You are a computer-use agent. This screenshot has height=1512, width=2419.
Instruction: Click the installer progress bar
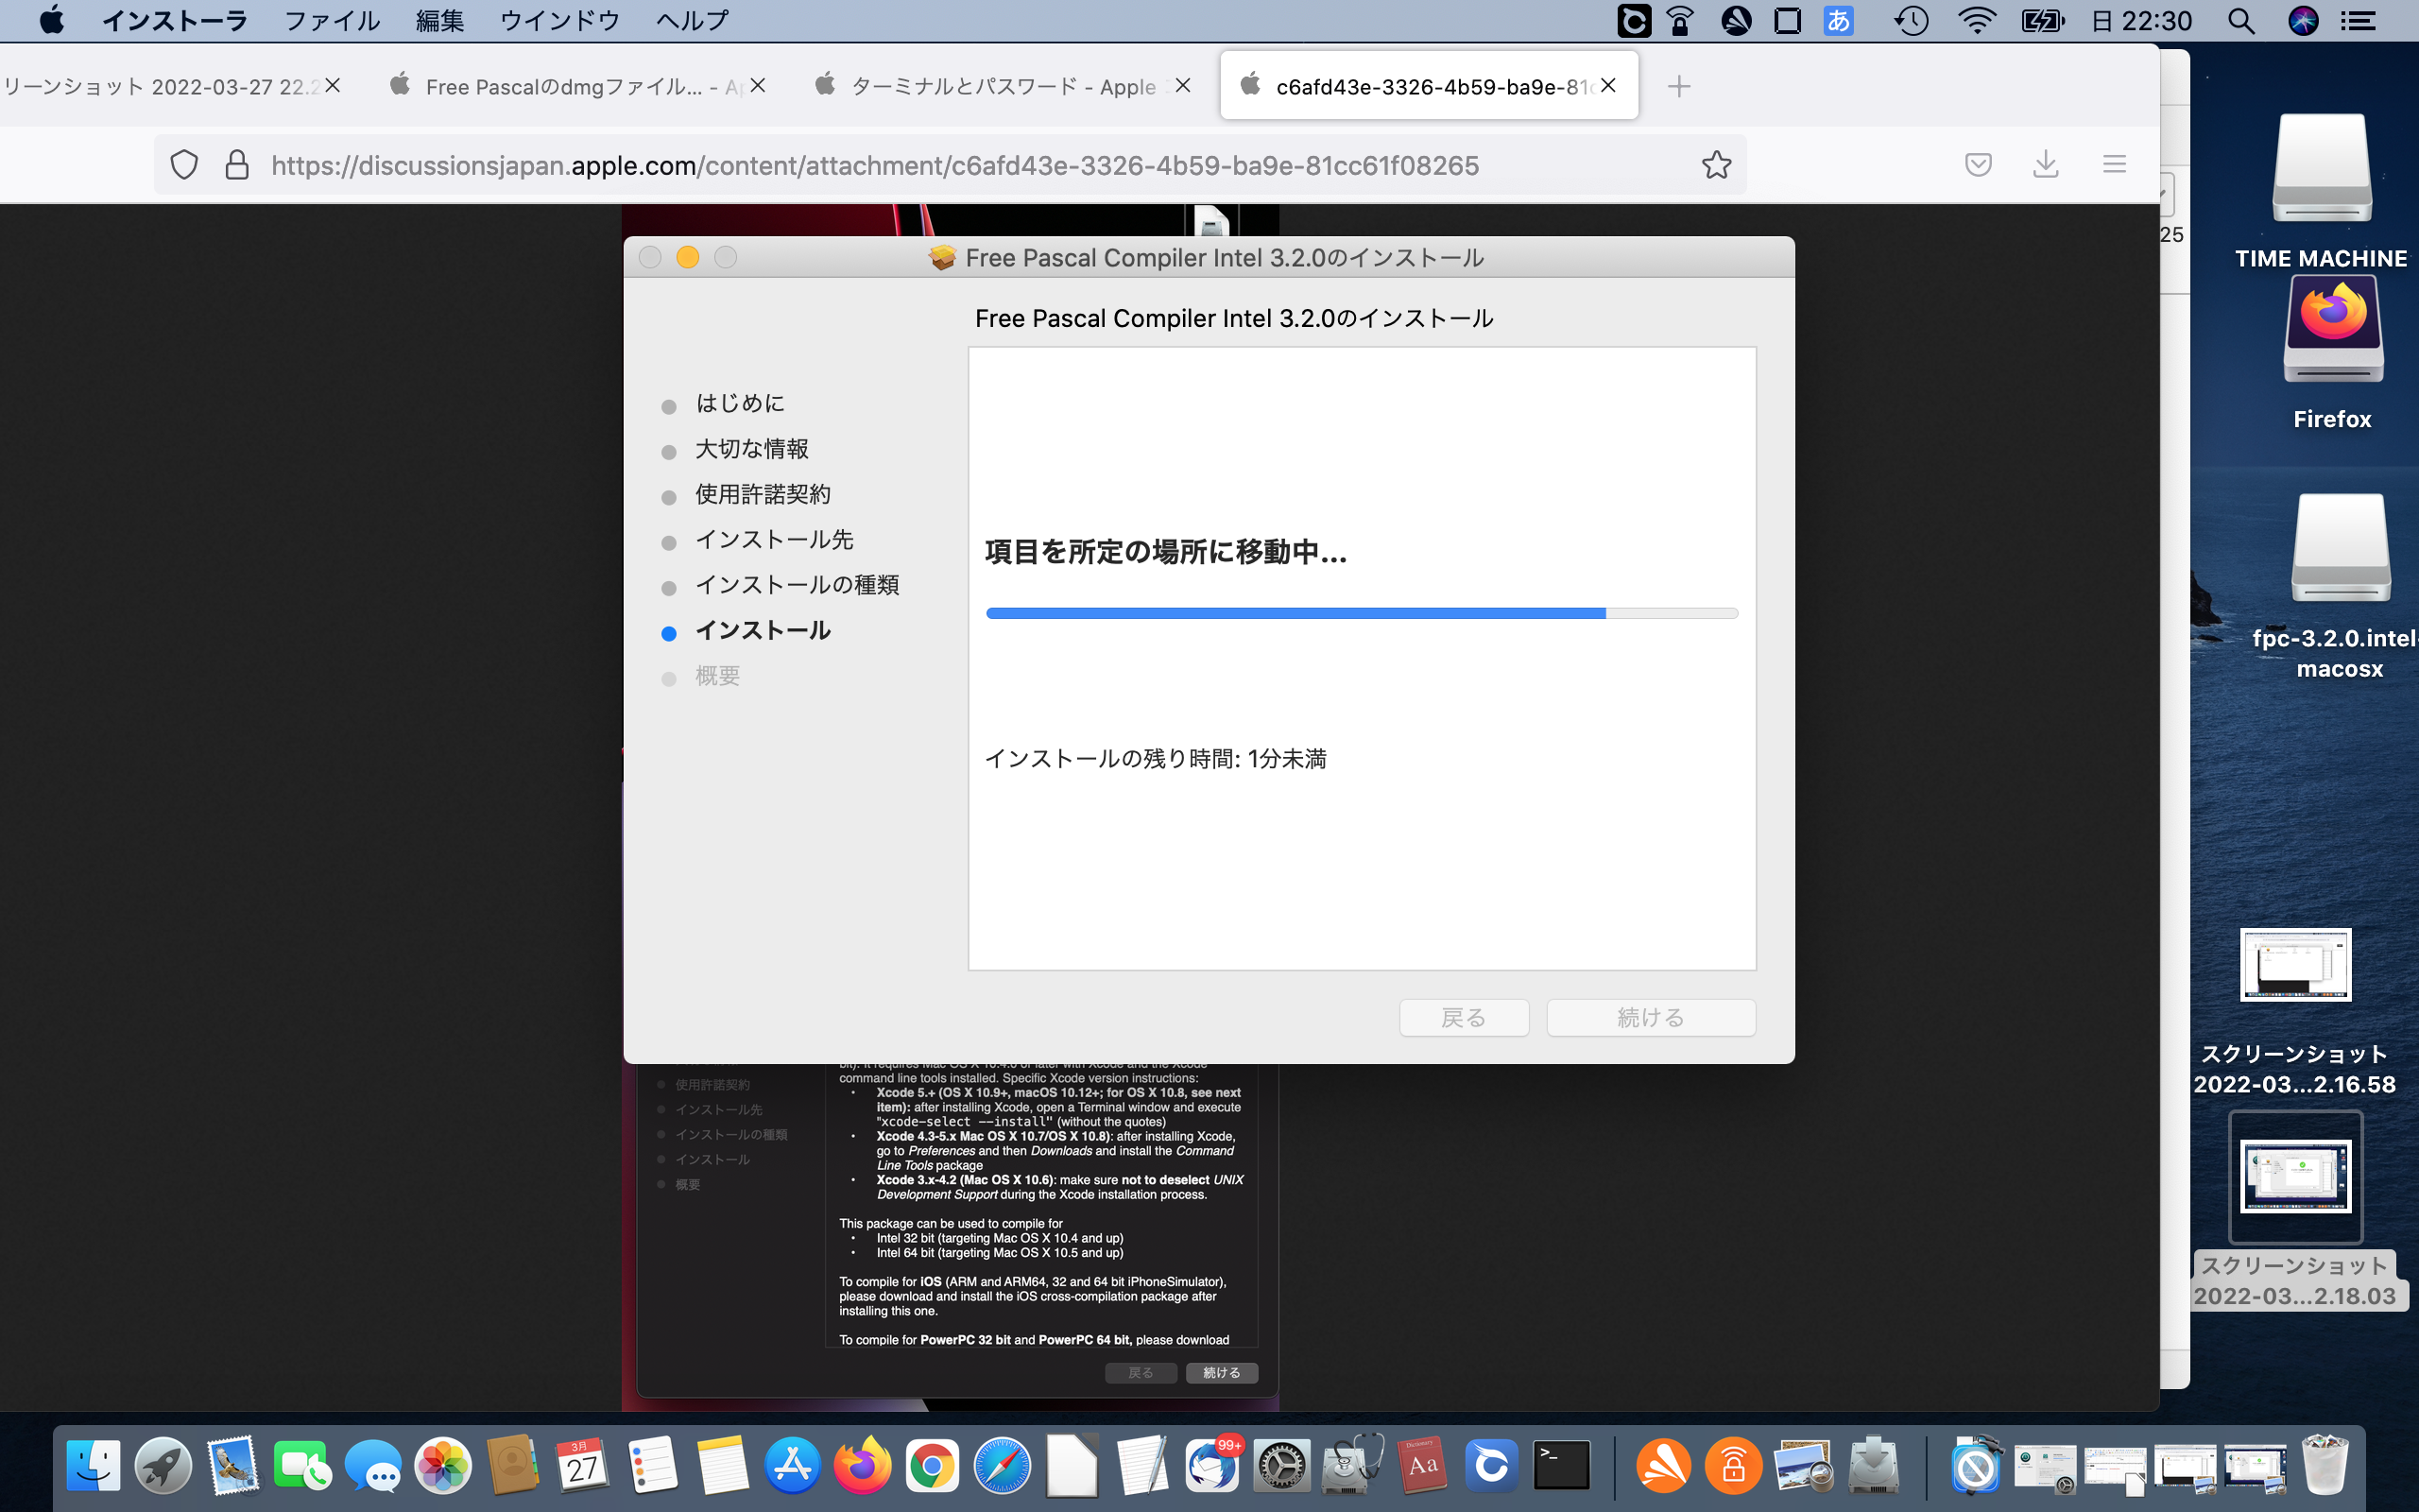pyautogui.click(x=1361, y=613)
